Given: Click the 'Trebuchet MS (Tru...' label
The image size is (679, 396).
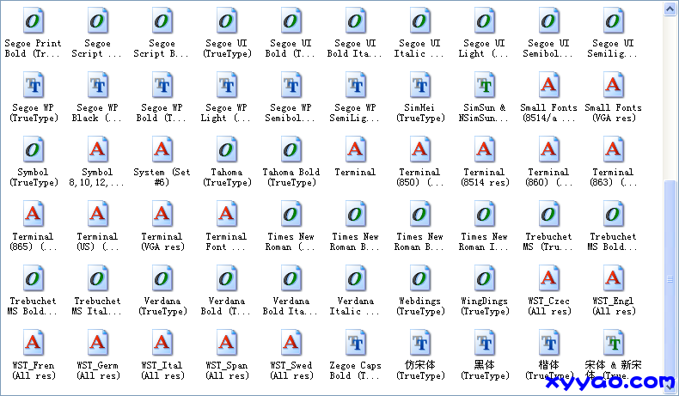Looking at the screenshot, I should point(548,242).
